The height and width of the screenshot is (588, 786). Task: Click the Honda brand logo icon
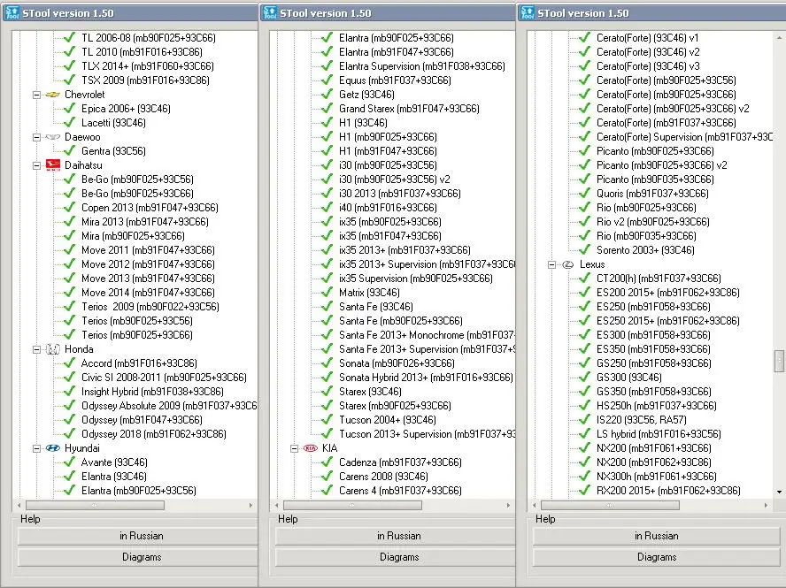tap(52, 349)
